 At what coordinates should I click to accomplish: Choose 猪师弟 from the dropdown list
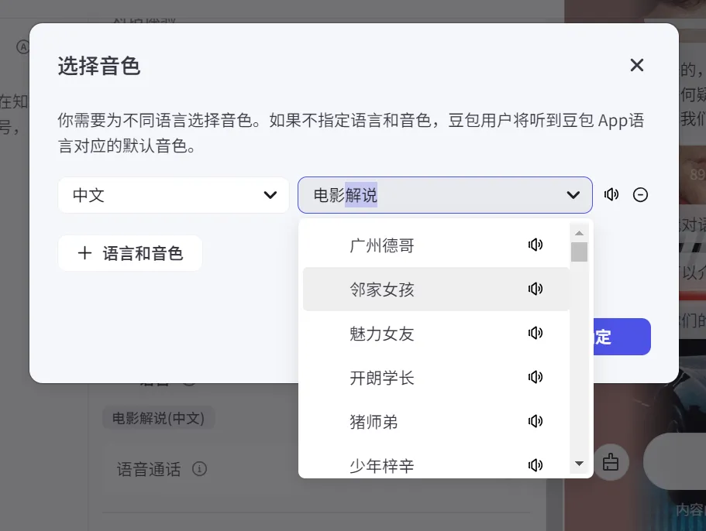374,422
